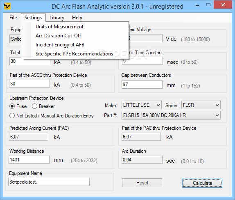Close the DC Arc Flash Analytic window
Viewport: 235px width, 200px height.
pos(223,5)
